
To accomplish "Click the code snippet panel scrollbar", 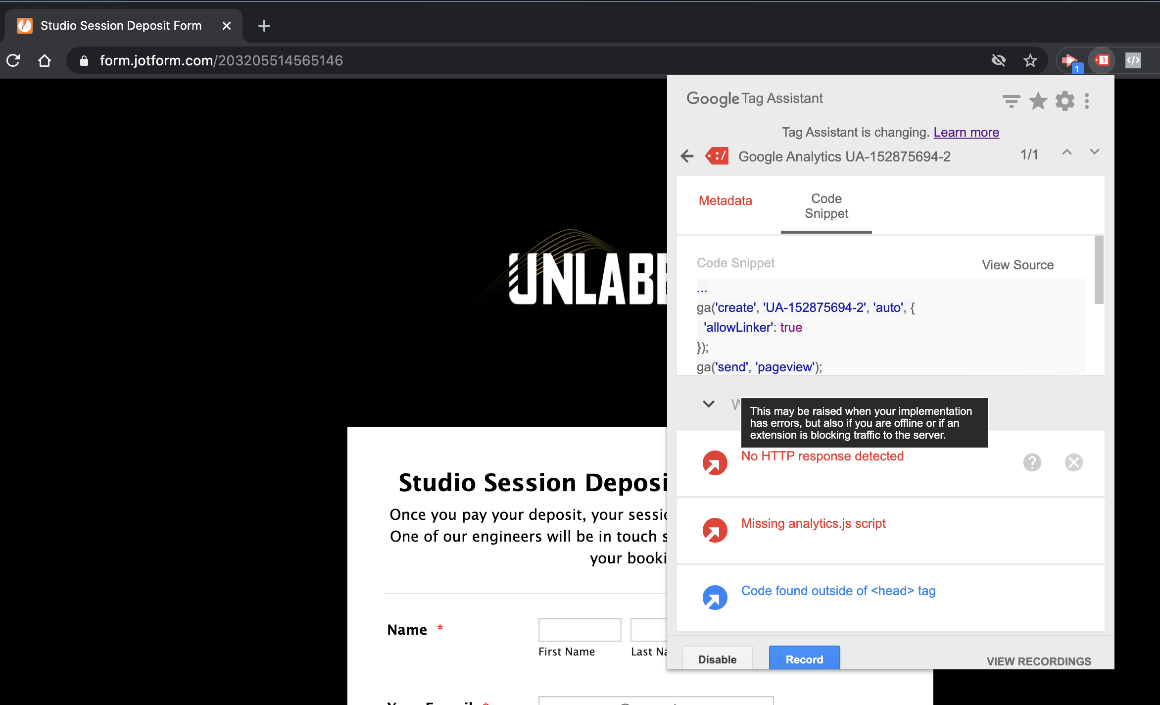I will 1099,270.
